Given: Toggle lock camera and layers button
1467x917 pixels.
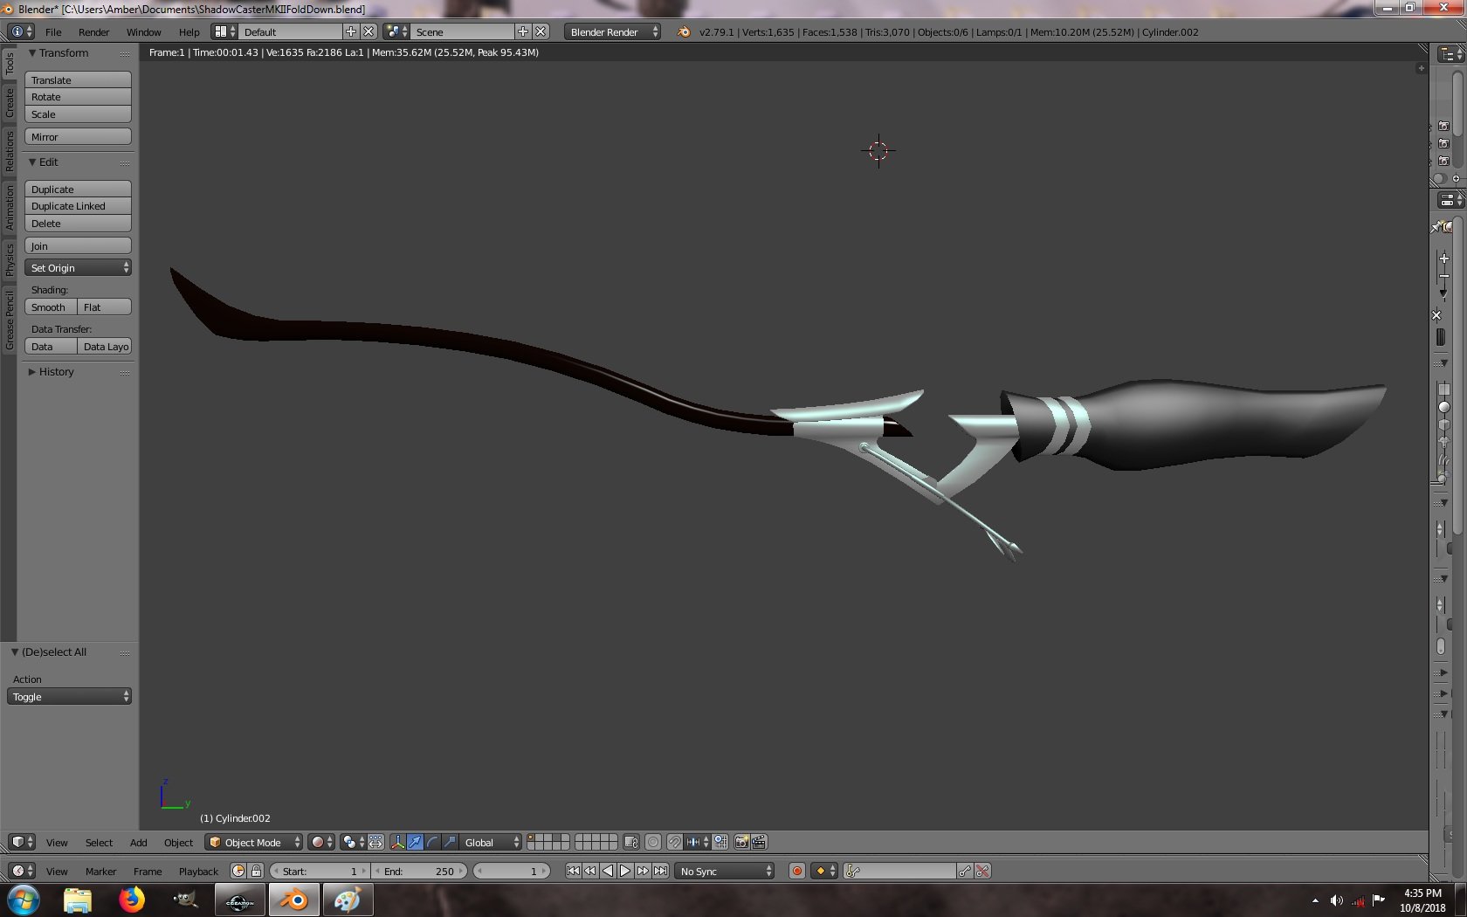Looking at the screenshot, I should click(x=631, y=842).
